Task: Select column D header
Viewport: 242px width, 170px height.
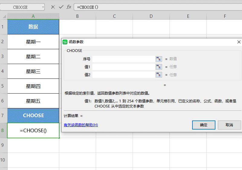Action: [x=151, y=16]
